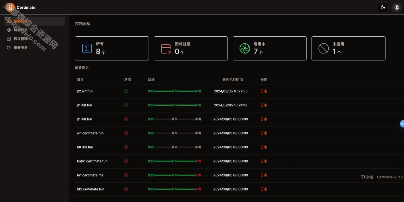Click the 域名 column header
Viewport: 404px width, 202px height.
pos(80,80)
